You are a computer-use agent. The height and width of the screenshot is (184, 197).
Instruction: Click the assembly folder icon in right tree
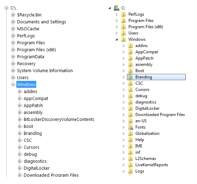click(x=131, y=64)
